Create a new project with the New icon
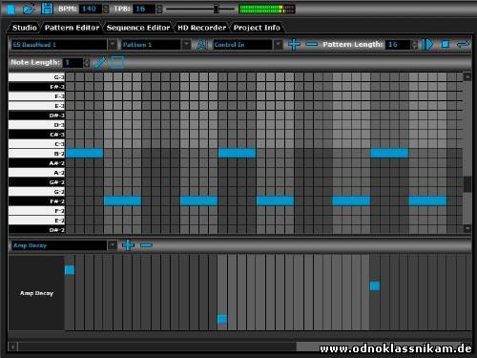This screenshot has height=358, width=477. (10, 10)
